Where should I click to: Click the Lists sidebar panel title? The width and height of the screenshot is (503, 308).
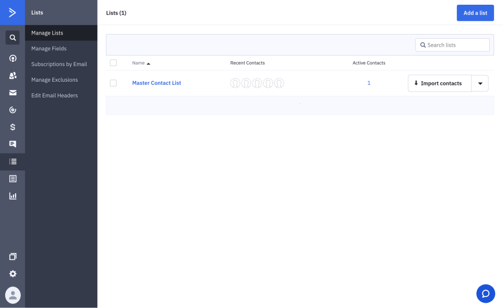tap(37, 13)
